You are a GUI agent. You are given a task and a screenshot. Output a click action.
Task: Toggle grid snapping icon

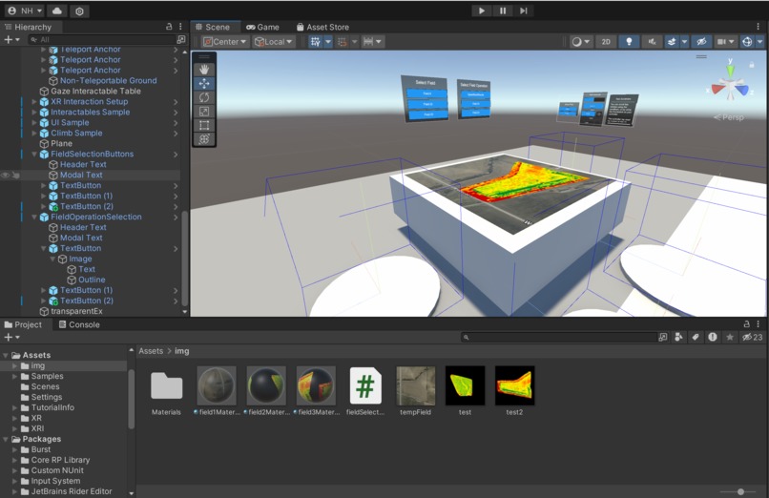pyautogui.click(x=343, y=42)
